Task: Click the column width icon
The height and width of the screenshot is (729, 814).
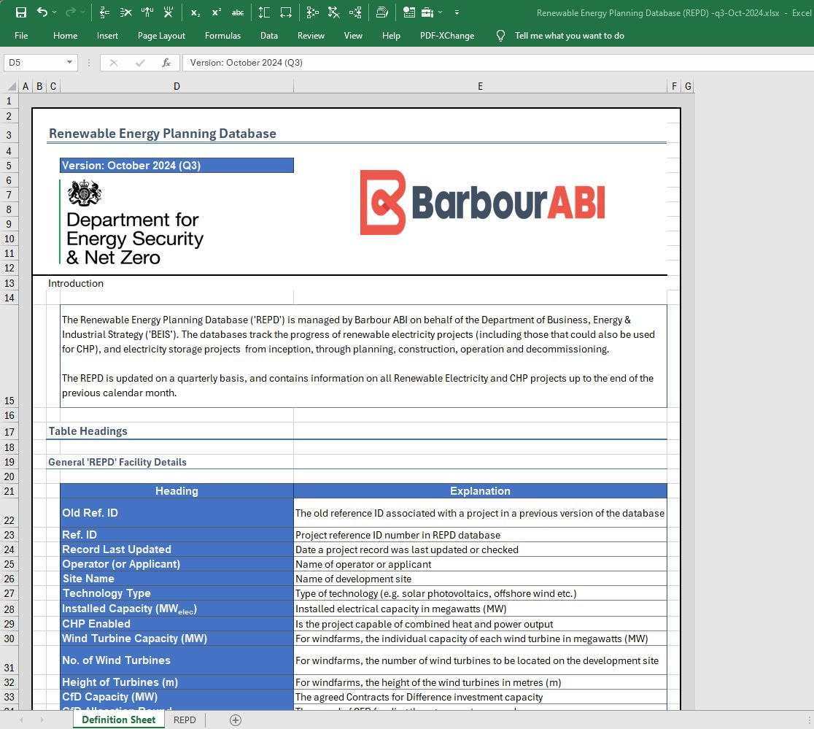Action: click(285, 12)
